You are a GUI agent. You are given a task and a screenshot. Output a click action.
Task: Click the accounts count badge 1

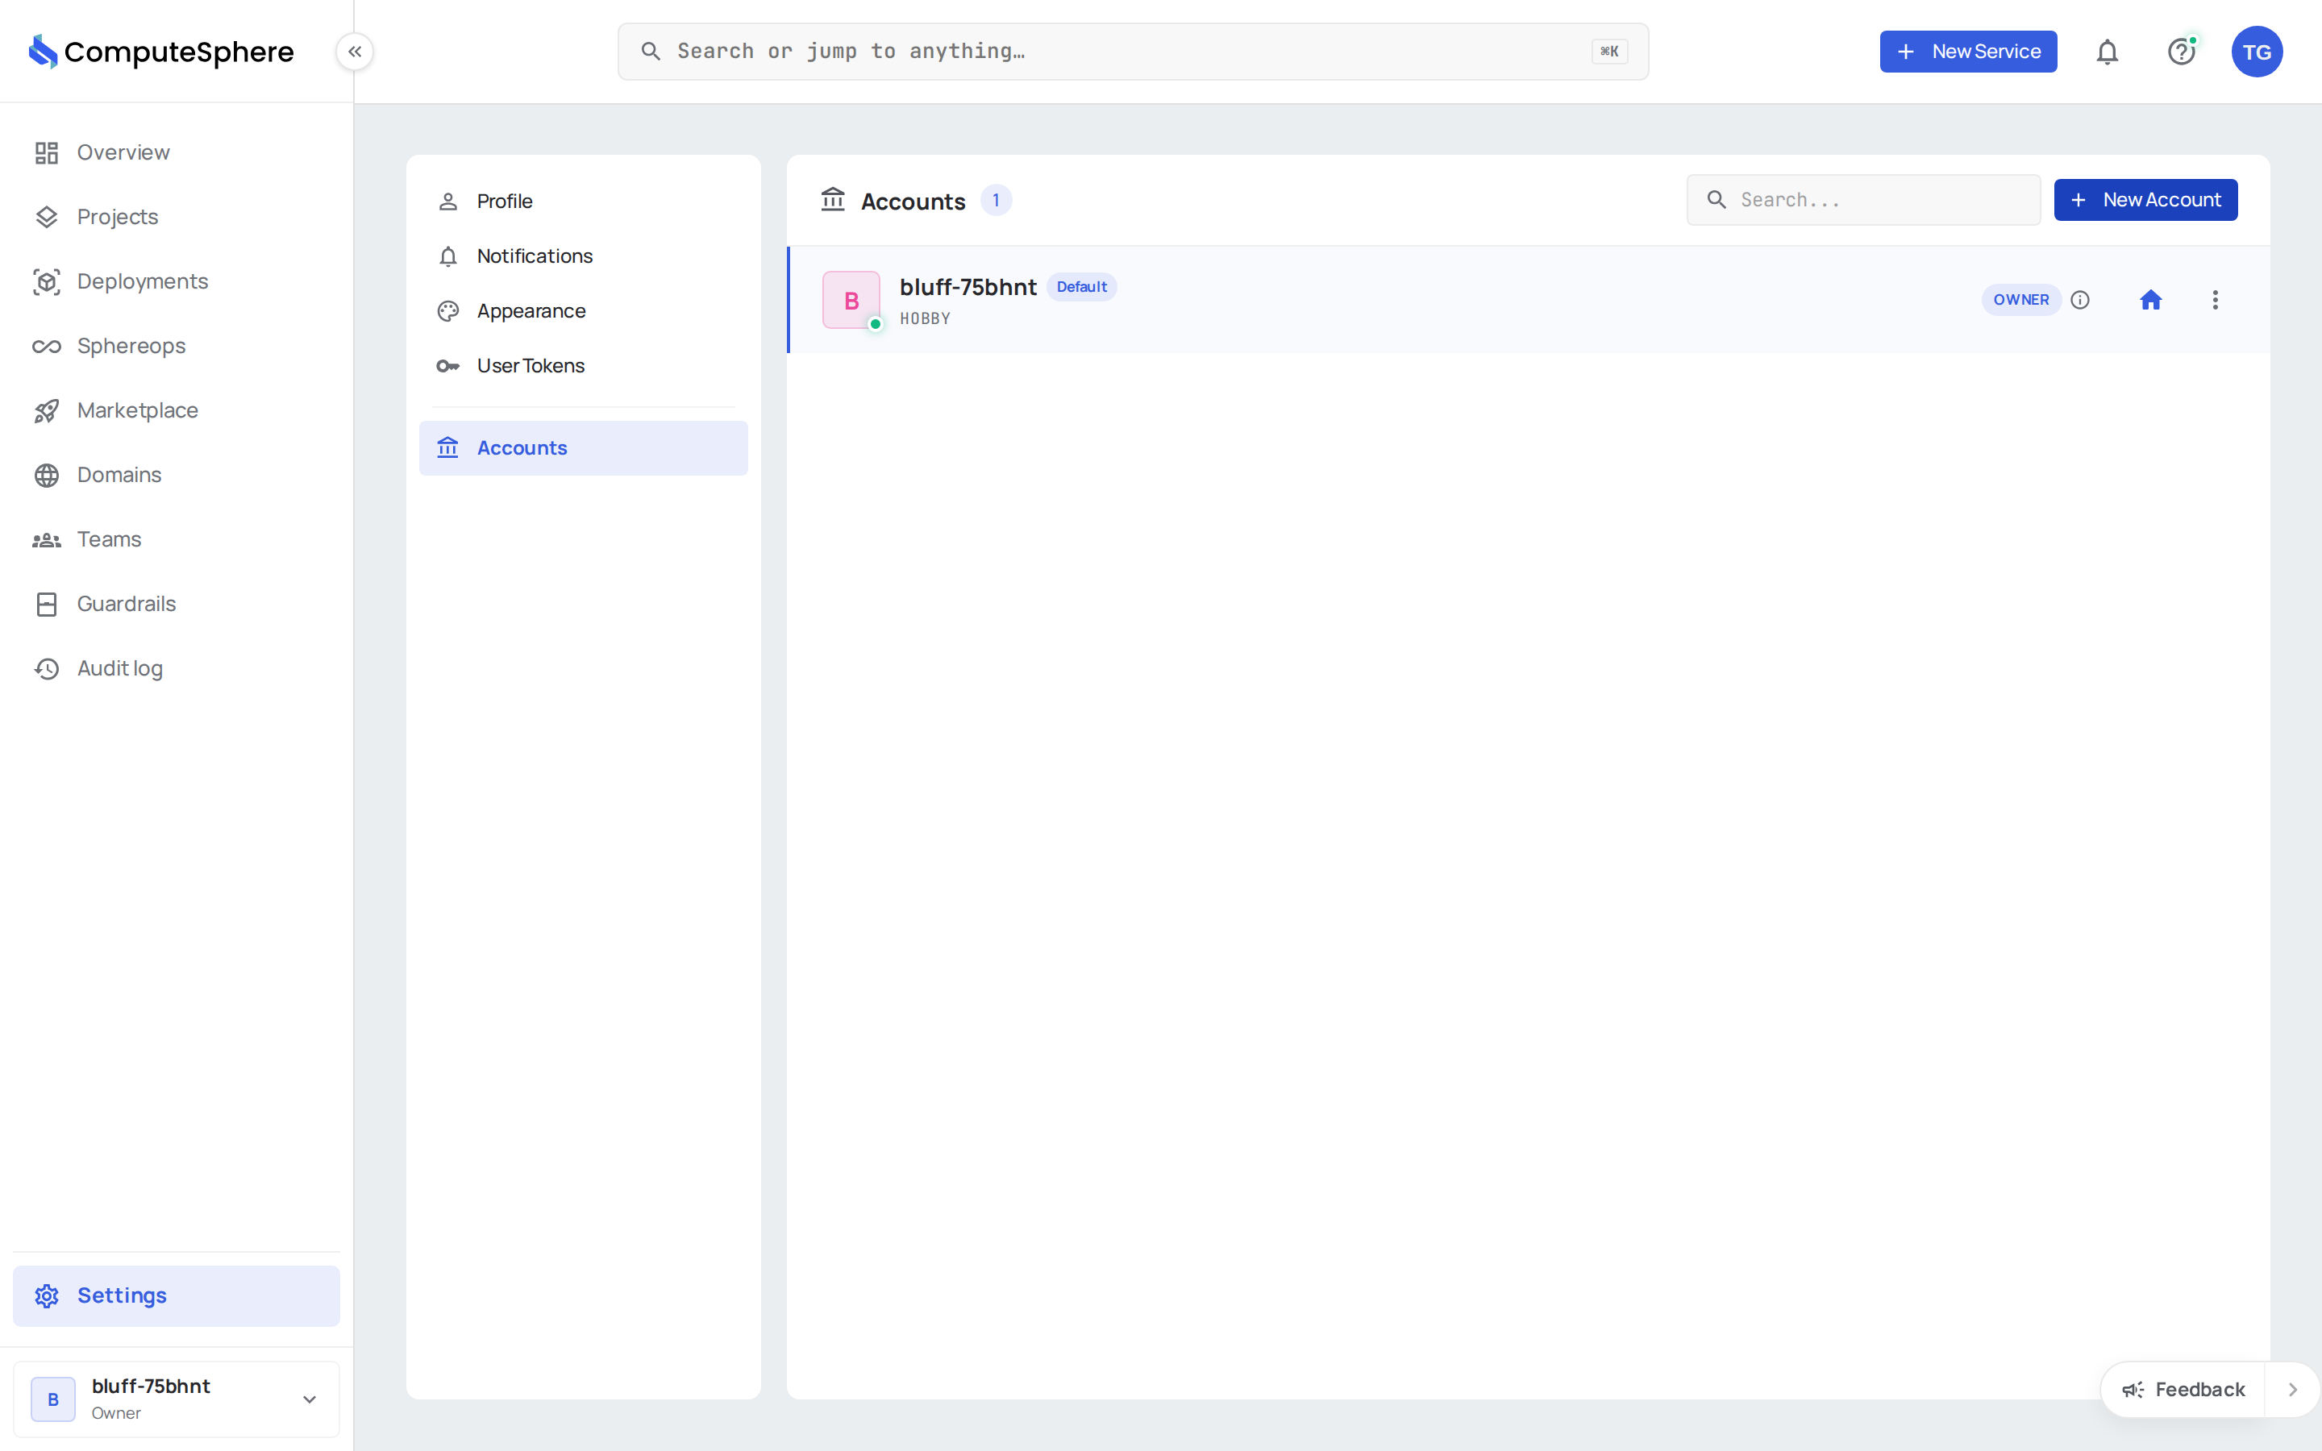coord(996,201)
